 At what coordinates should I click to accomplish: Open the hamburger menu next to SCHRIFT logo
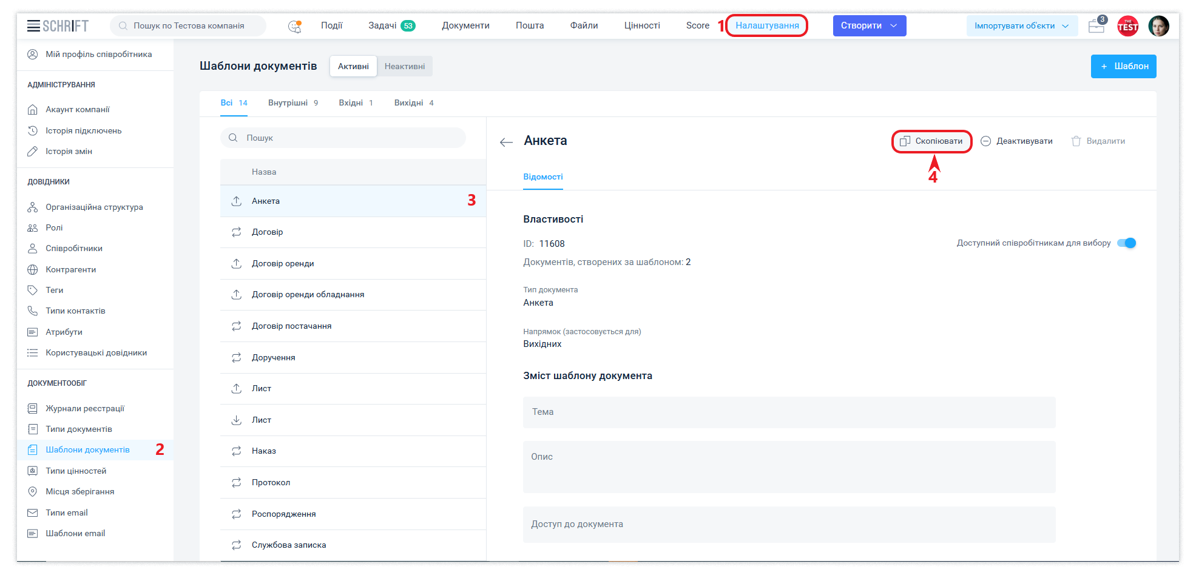(x=33, y=25)
